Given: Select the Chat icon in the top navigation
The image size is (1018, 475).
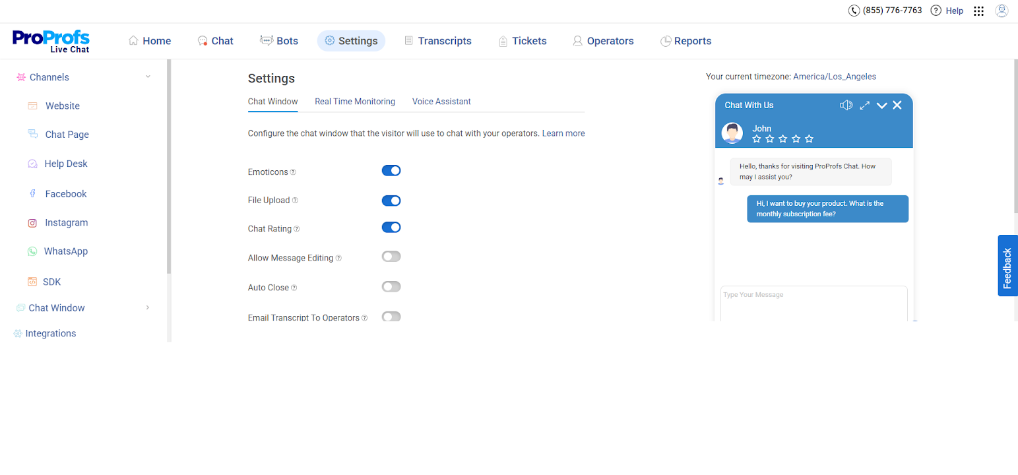Looking at the screenshot, I should tap(201, 40).
